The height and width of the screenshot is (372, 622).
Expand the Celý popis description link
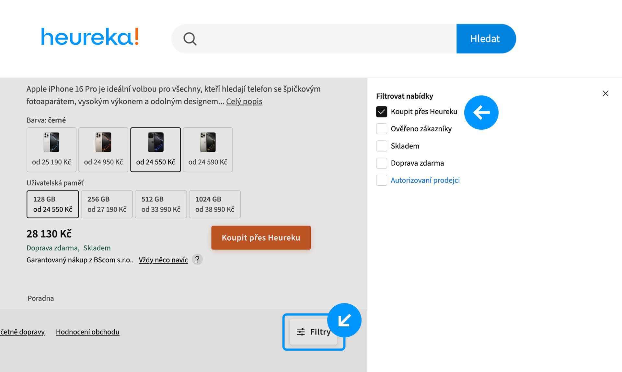pos(244,102)
